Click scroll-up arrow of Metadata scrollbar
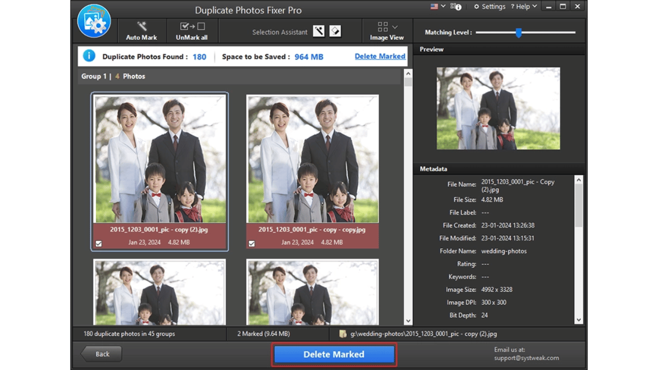Screen dimensions: 658x370 tap(579, 180)
